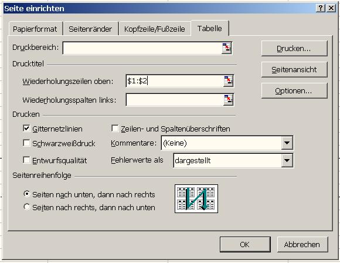Select Seiten nach rechts, dann nach unten
This screenshot has height=263, width=340.
(26, 207)
